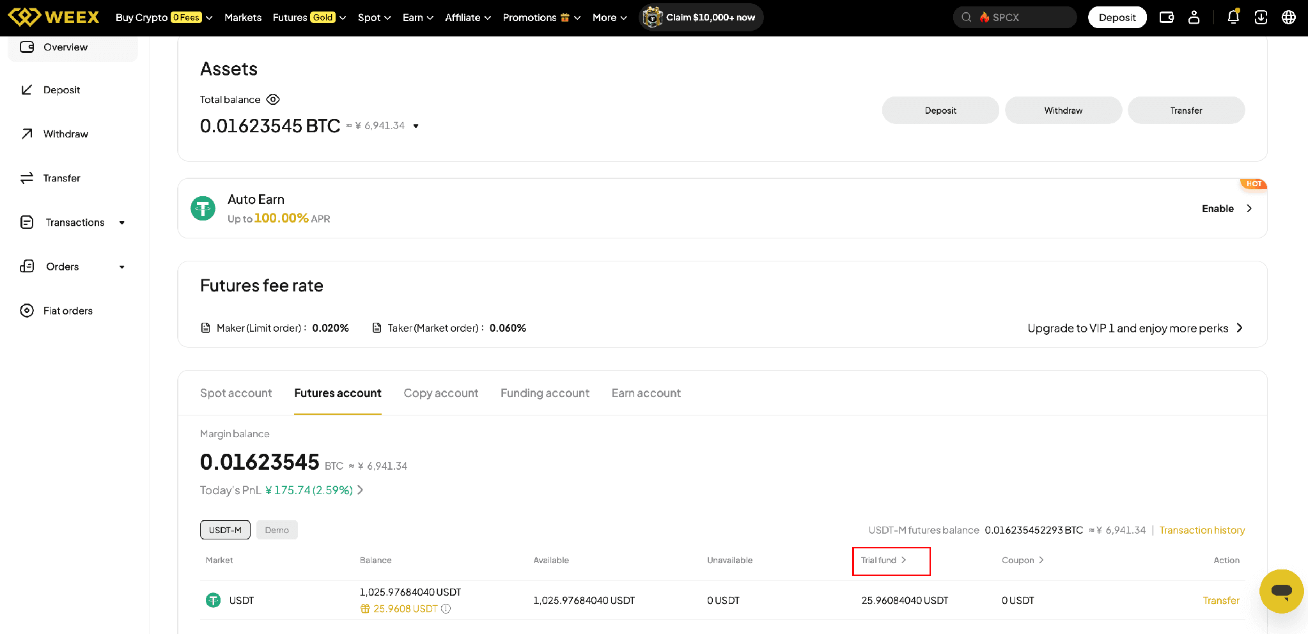Click the Transfer button in Assets card
1308x634 pixels.
(1187, 111)
